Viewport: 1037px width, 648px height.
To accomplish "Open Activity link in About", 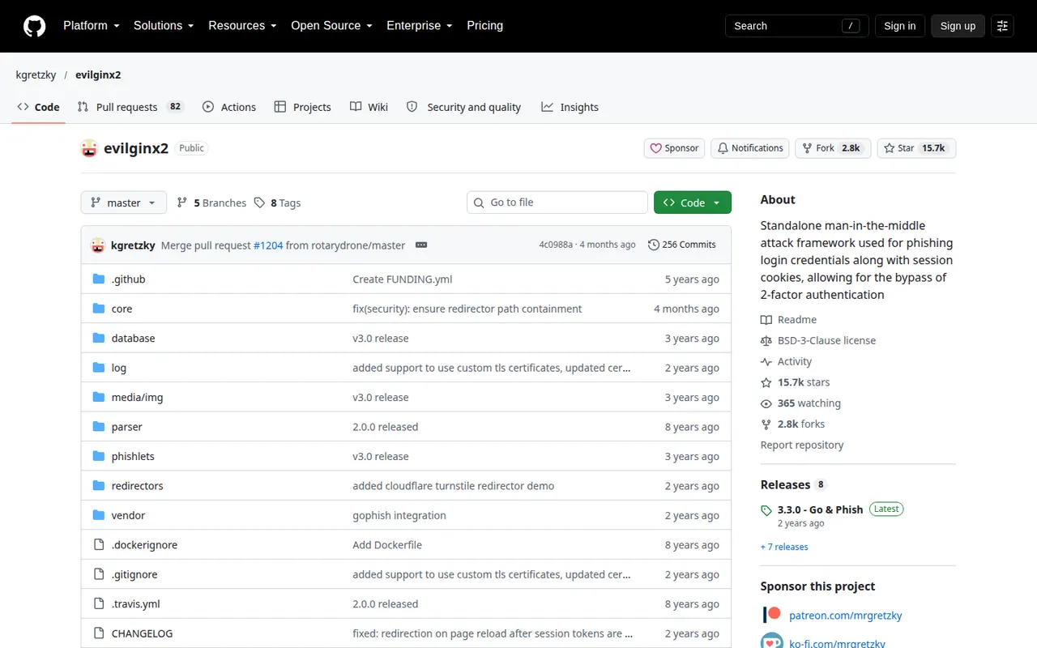I will tap(786, 362).
